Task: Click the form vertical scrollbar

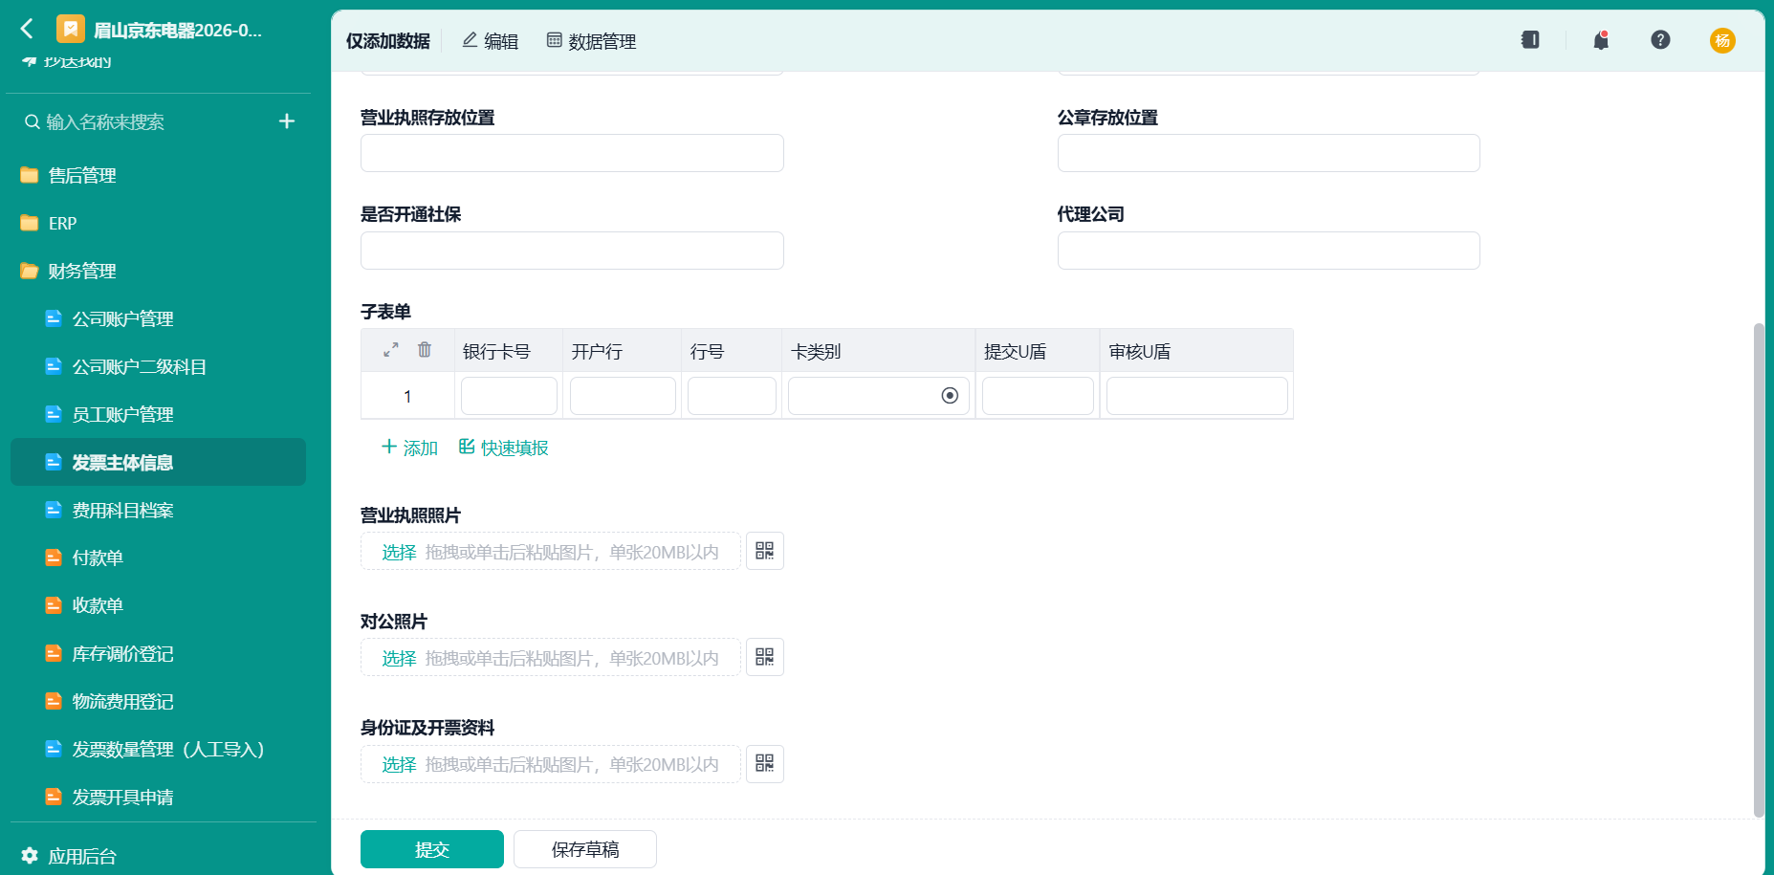Action: pyautogui.click(x=1759, y=570)
